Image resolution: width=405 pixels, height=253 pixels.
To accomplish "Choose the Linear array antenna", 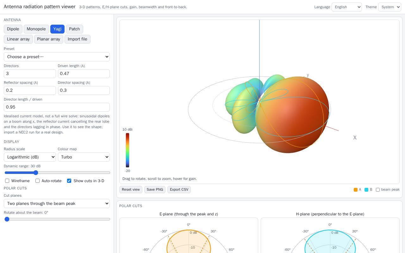I will click(x=18, y=39).
